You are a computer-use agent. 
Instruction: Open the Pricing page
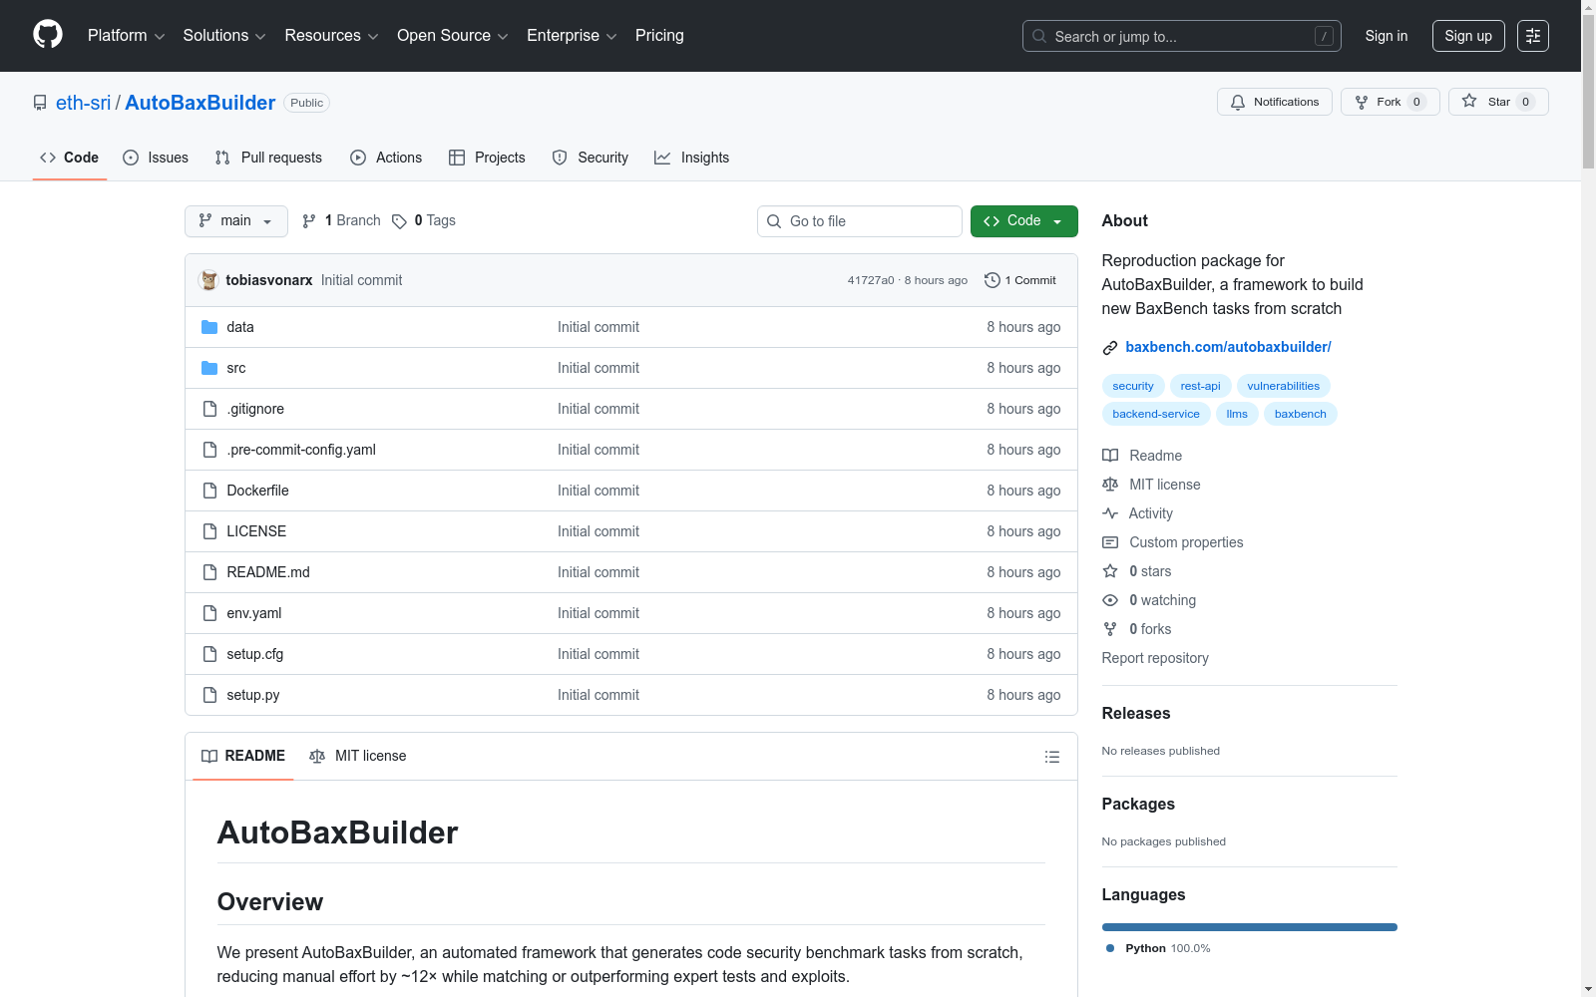[659, 36]
